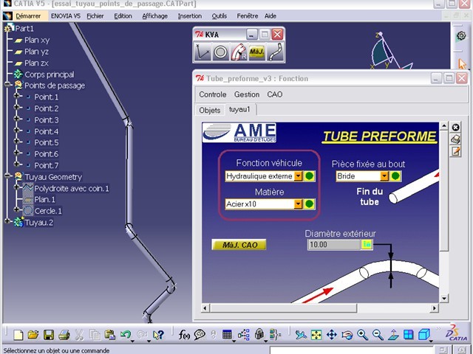Click the Zoom In magnifier icon
The height and width of the screenshot is (354, 473).
pyautogui.click(x=362, y=335)
